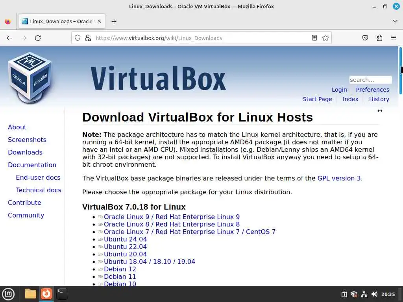Click the 'Download VirtualBox for Linux Hosts' title
Viewport: 403px width, 302px height.
point(198,117)
